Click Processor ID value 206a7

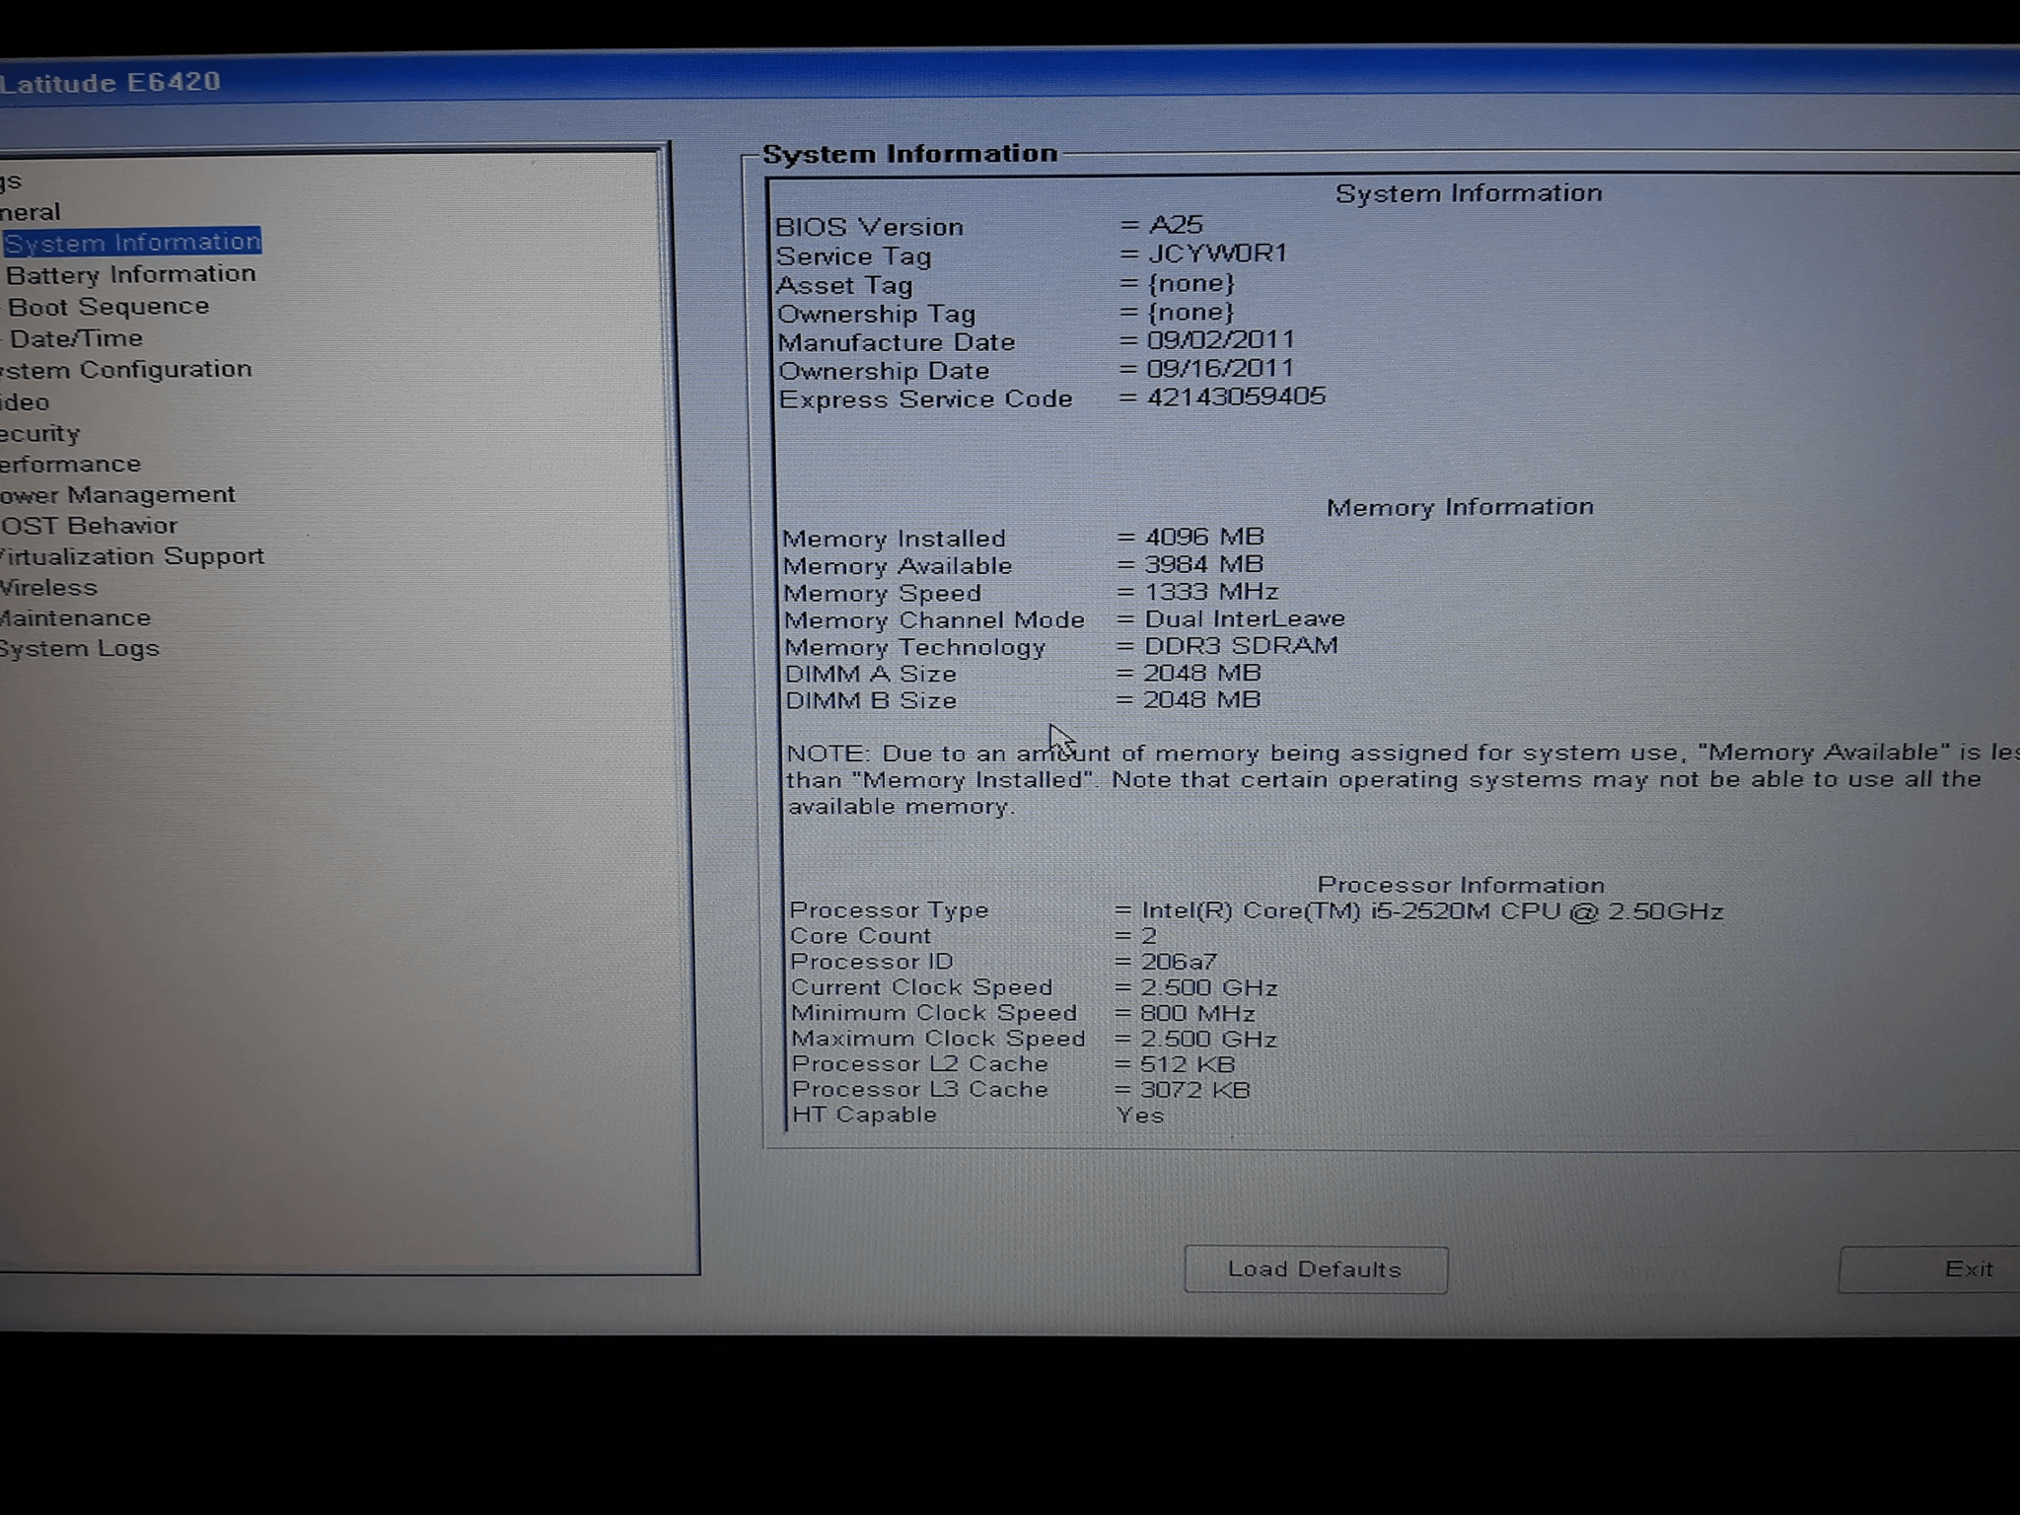click(1179, 962)
